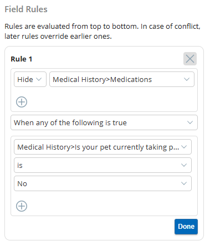Screen dimensions: 210x246
Task: Click the empty area beside the lower plus icon
Action: click(111, 206)
